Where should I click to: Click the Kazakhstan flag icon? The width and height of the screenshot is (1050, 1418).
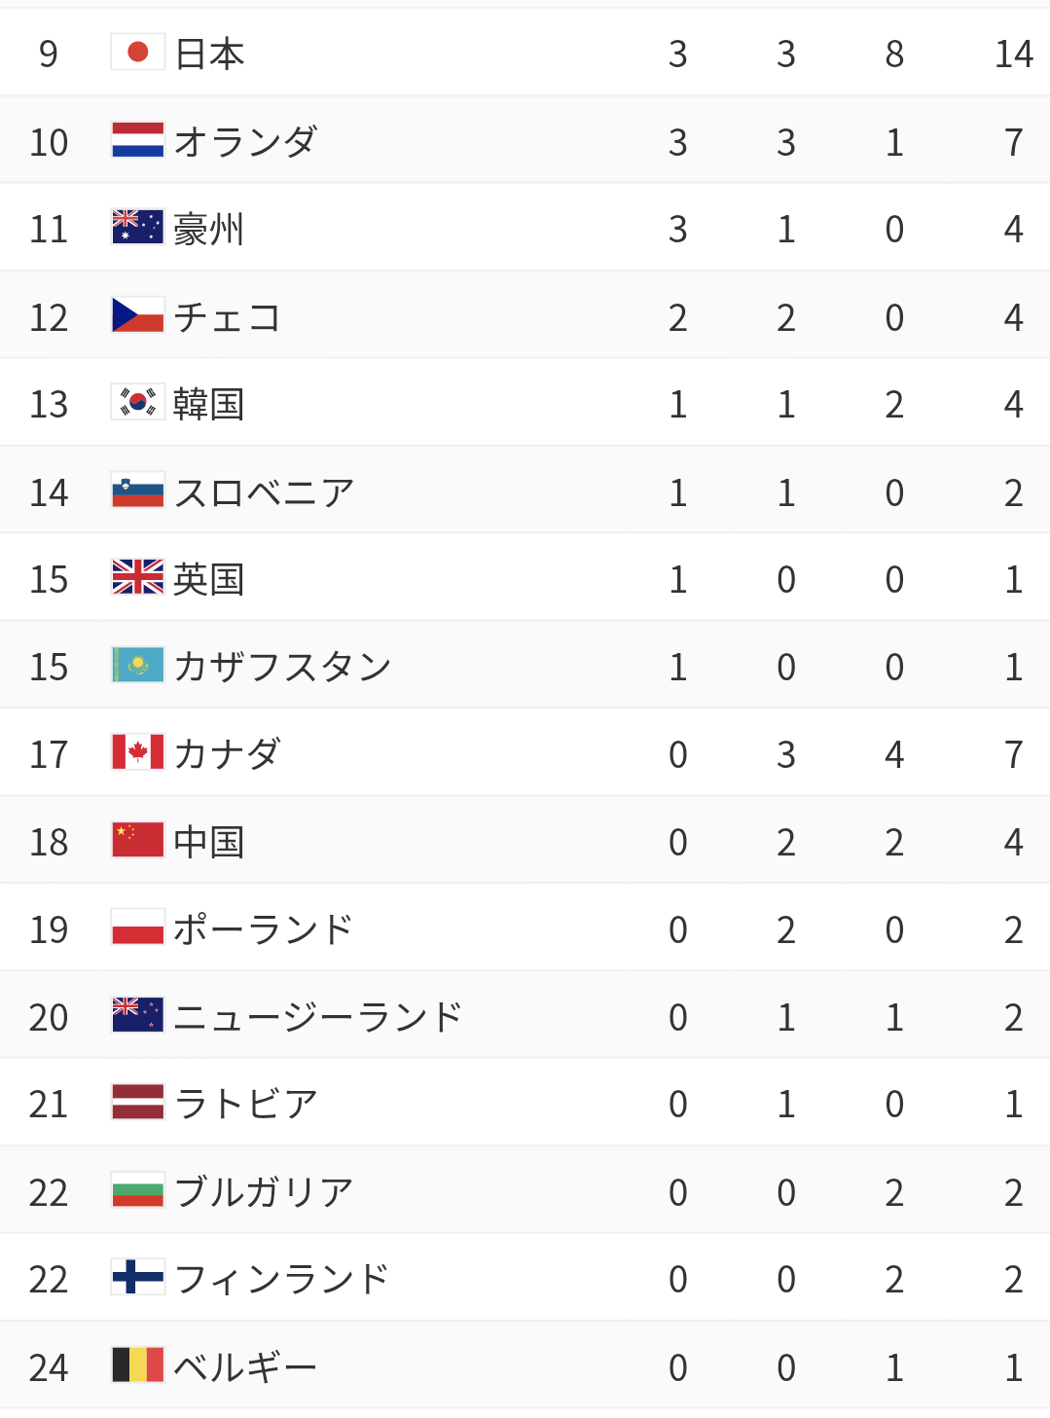[x=137, y=666]
